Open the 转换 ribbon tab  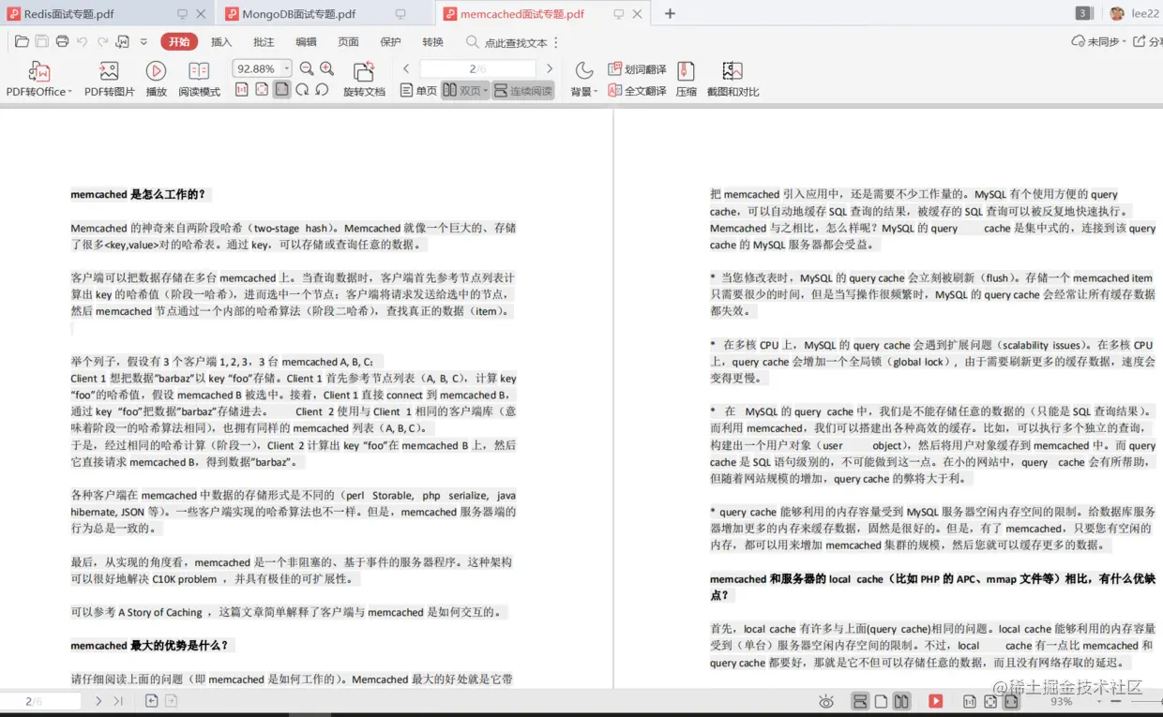[x=432, y=42]
